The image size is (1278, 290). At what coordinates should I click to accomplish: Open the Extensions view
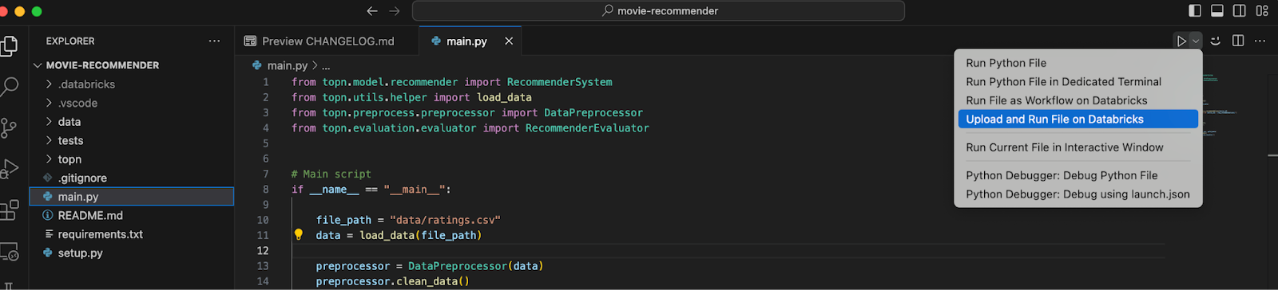coord(9,210)
